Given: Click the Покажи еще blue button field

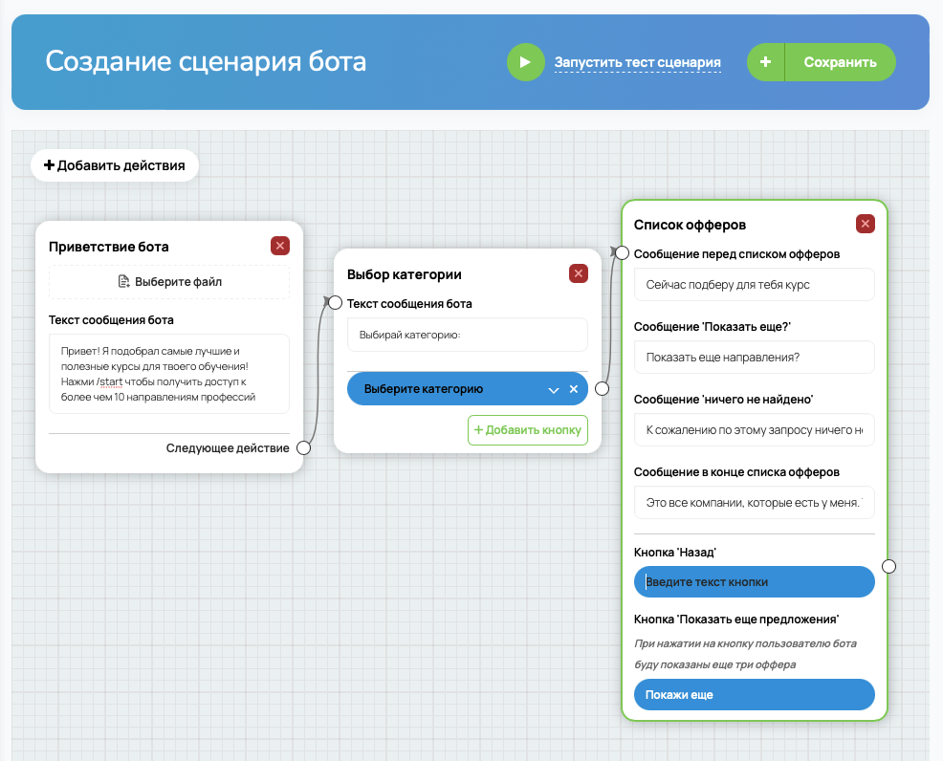Looking at the screenshot, I should coord(755,695).
